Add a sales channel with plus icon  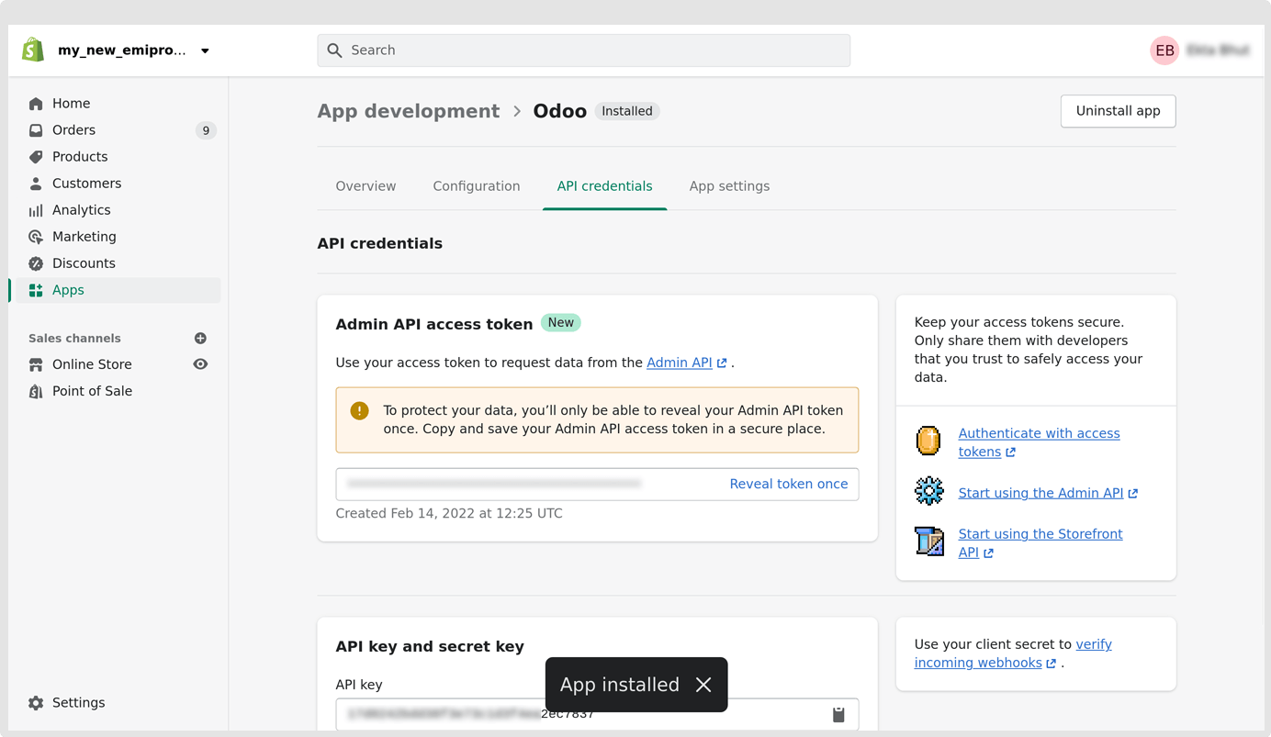pos(200,339)
